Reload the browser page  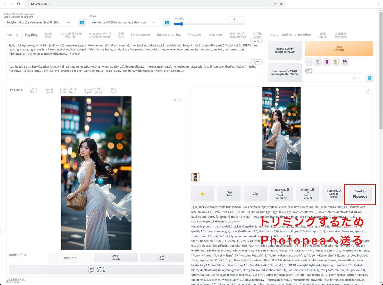tap(19, 4)
